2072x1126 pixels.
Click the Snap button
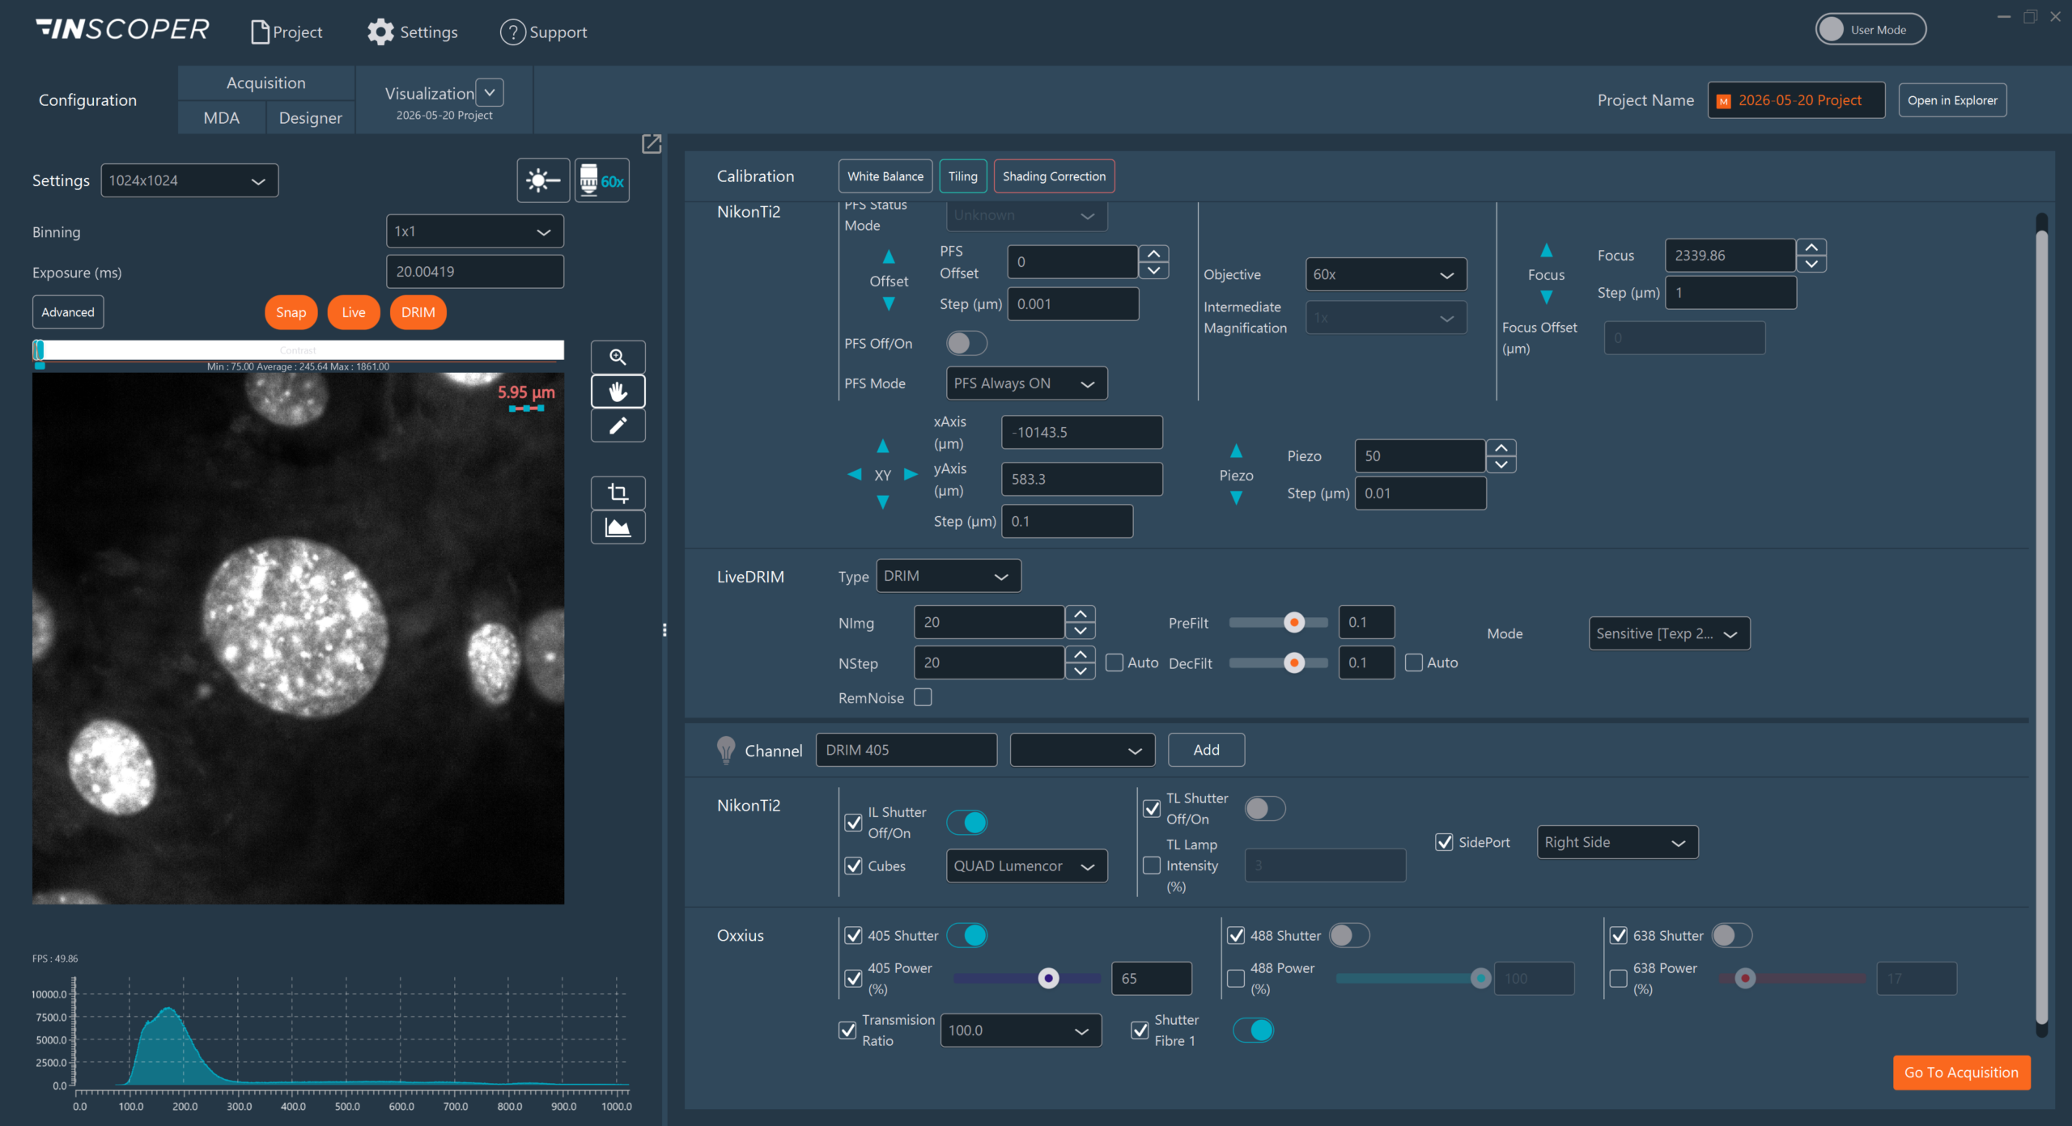291,312
